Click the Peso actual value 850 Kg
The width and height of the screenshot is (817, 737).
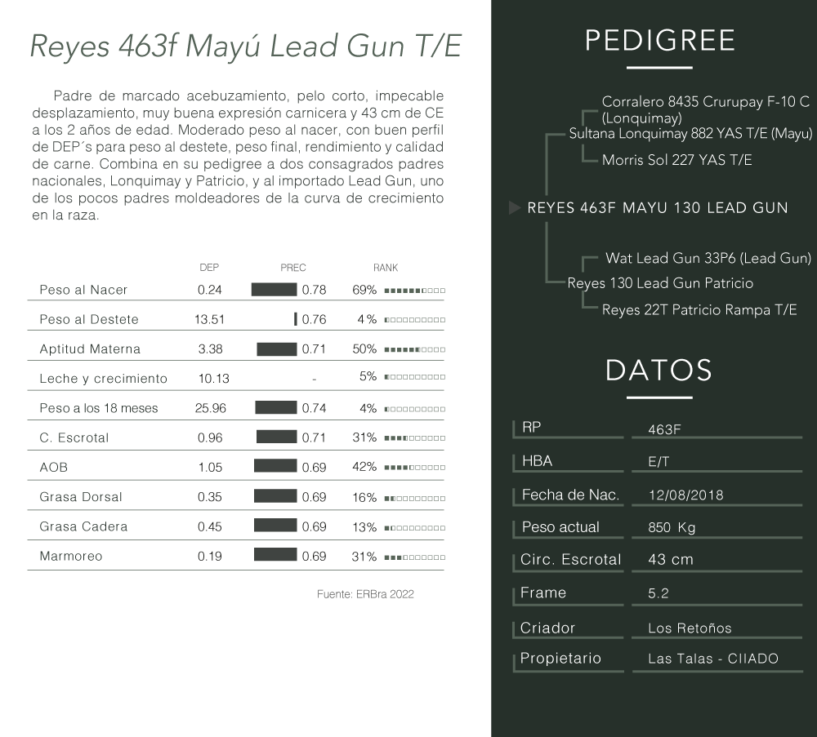pos(672,527)
